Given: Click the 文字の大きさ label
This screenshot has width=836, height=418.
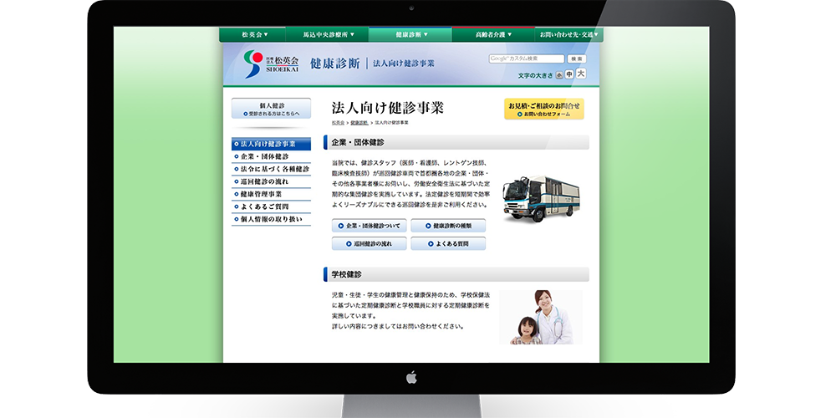Looking at the screenshot, I should click(535, 76).
